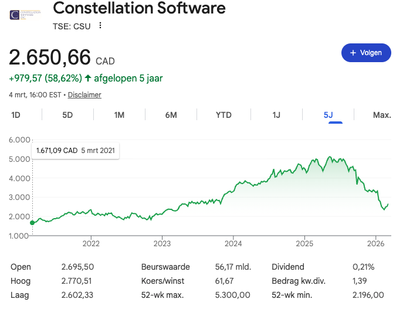Image resolution: width=403 pixels, height=309 pixels.
Task: Click the Dividend yield value 0,21%
Action: (363, 267)
